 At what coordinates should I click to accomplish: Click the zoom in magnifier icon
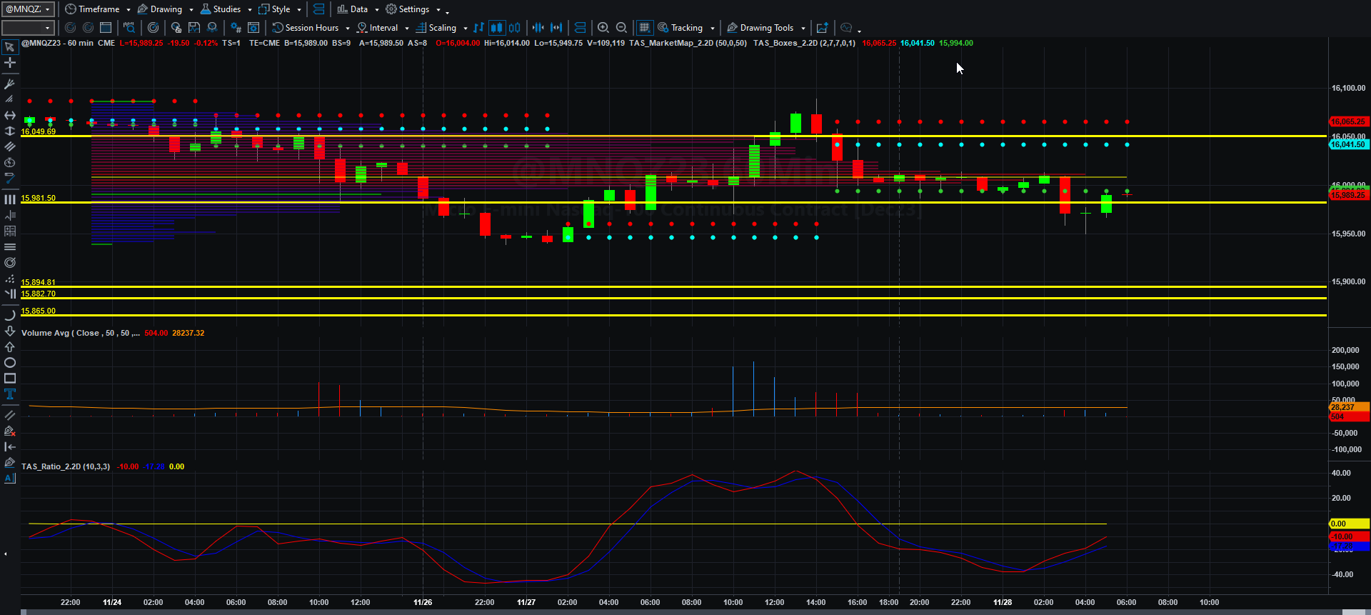point(603,28)
